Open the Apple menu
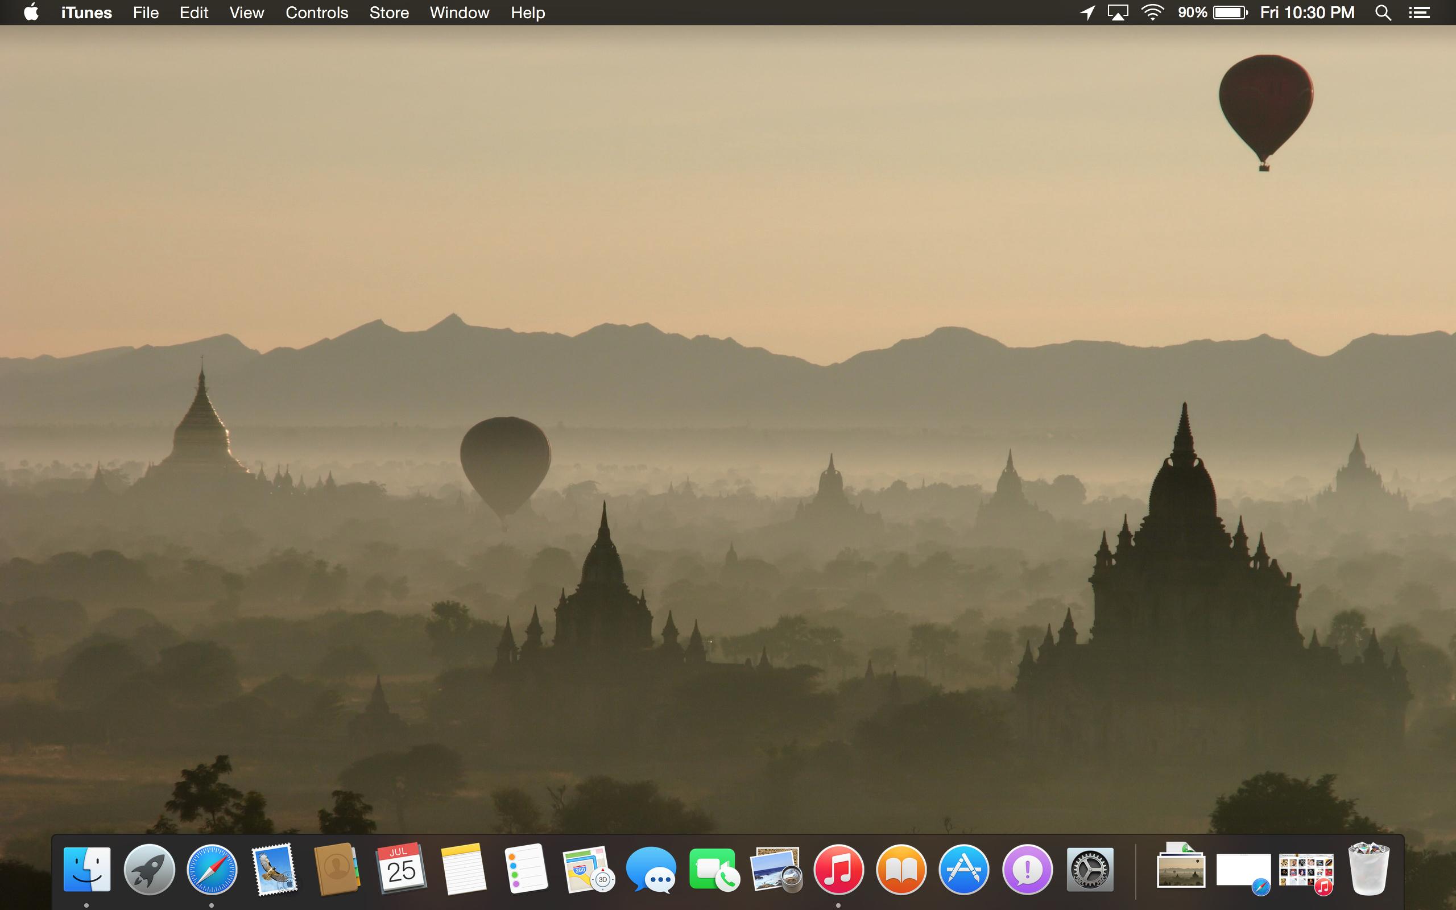 click(31, 13)
